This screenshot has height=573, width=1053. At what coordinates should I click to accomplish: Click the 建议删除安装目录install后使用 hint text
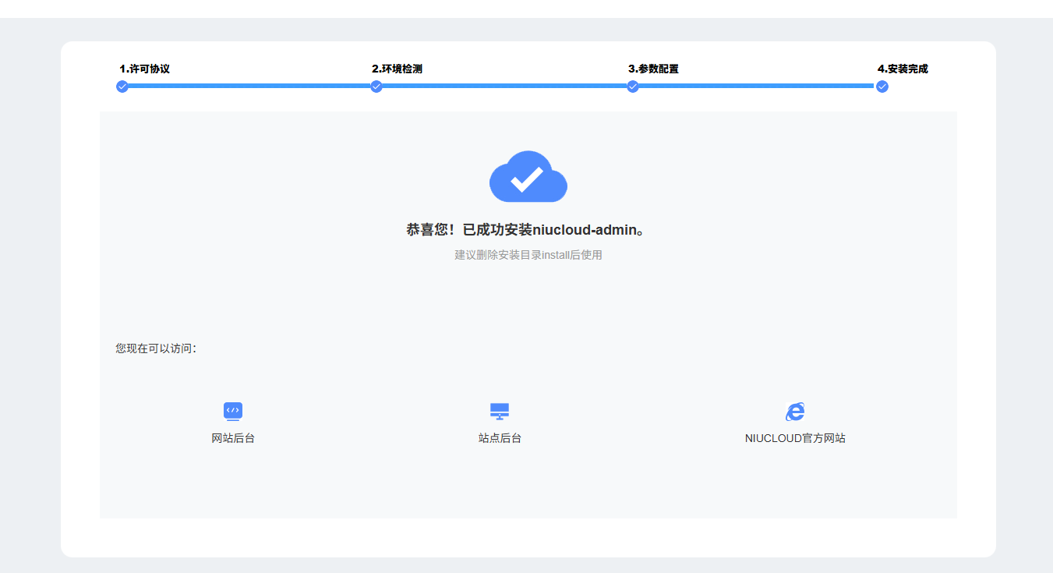point(528,255)
